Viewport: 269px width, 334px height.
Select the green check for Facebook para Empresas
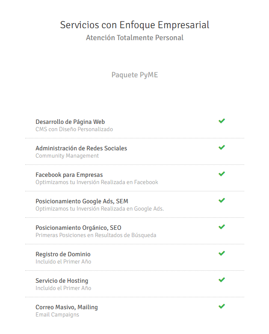(222, 174)
